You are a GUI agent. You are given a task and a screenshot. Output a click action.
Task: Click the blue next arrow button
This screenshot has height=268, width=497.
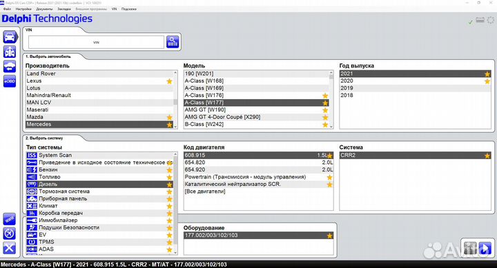485,248
